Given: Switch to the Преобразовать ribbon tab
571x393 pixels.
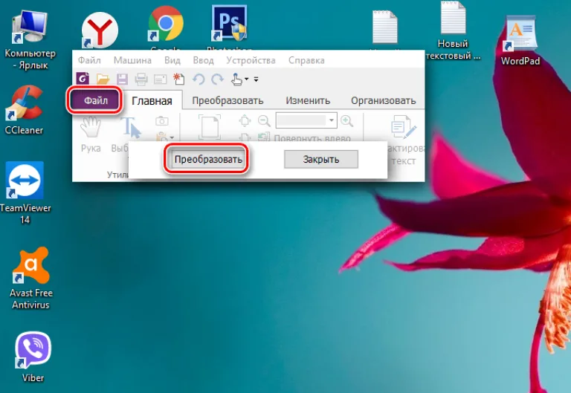Looking at the screenshot, I should pos(228,100).
